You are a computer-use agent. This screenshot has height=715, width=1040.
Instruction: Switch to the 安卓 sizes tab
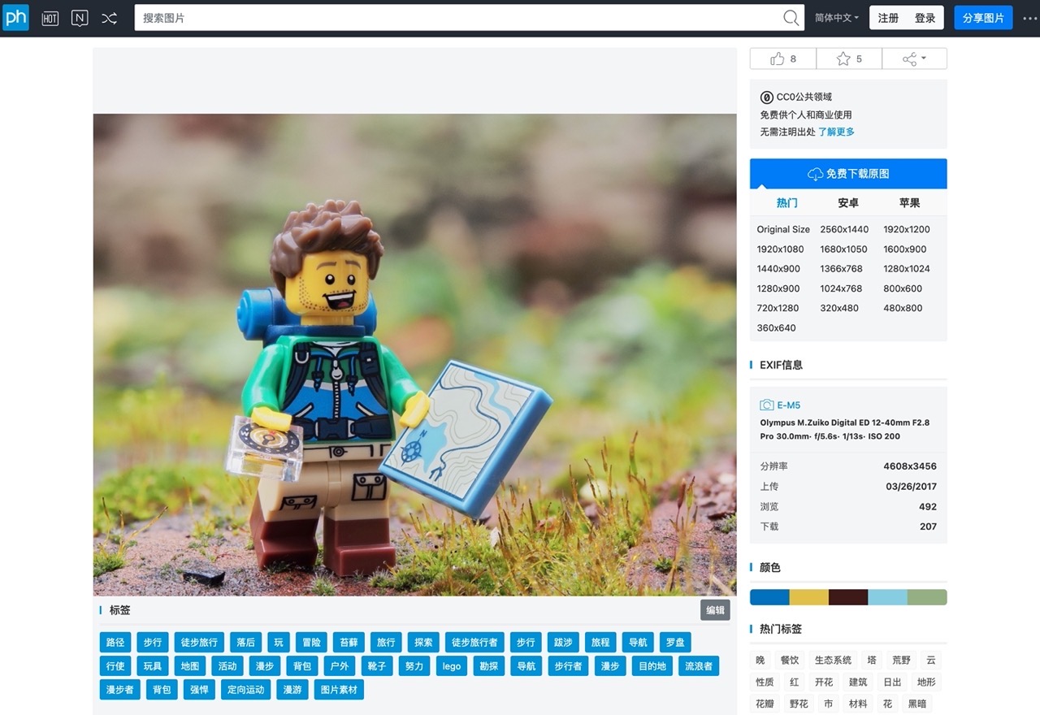848,203
